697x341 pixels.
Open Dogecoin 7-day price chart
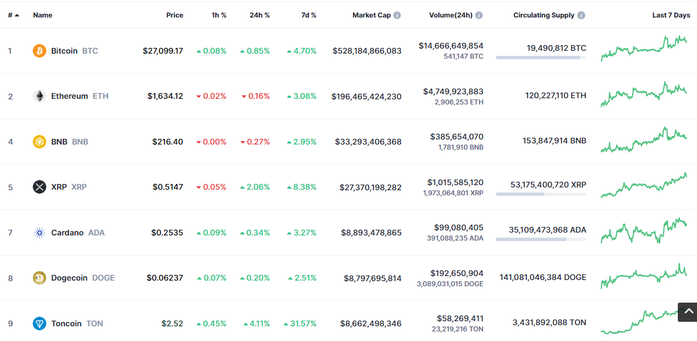pyautogui.click(x=644, y=276)
